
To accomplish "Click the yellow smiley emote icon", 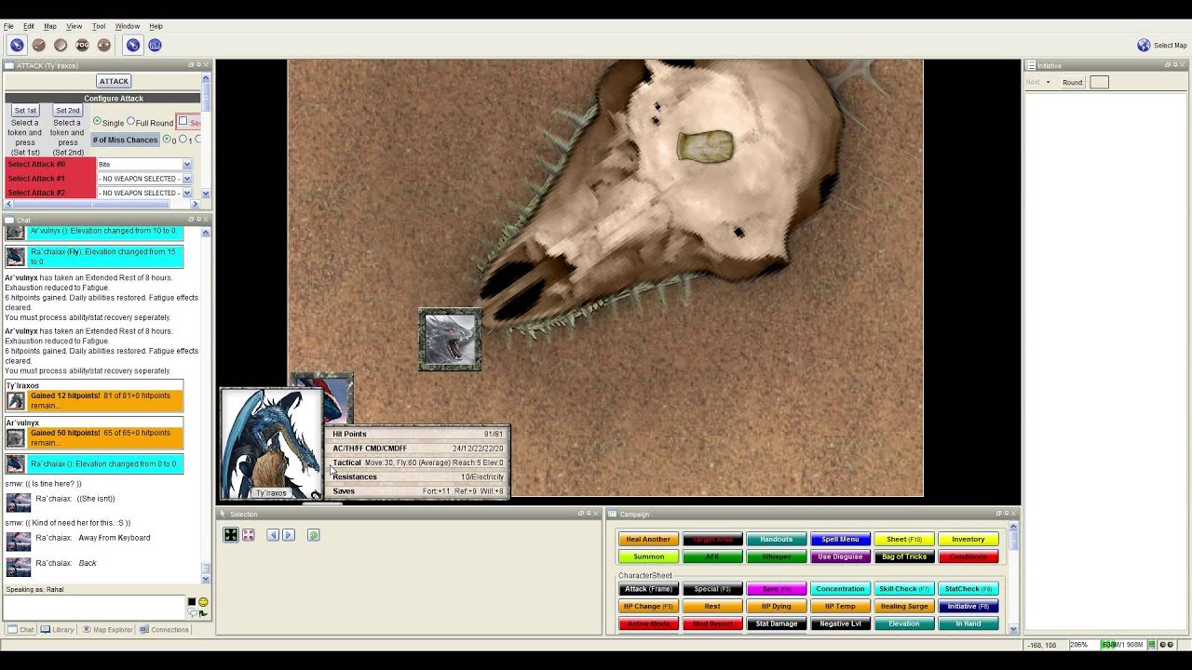I will pos(203,602).
